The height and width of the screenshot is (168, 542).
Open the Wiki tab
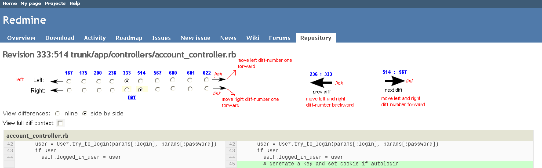(253, 38)
